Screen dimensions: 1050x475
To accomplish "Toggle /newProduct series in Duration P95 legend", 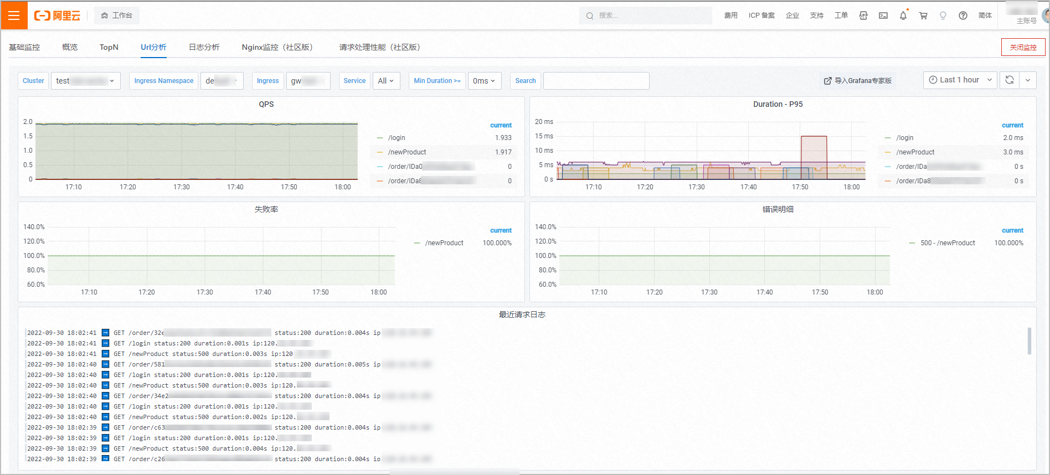I will (915, 152).
